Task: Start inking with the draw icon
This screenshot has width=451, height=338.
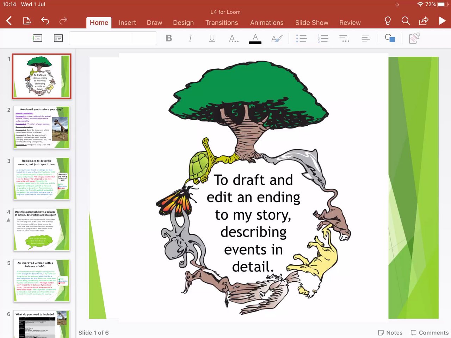Action: (x=414, y=38)
